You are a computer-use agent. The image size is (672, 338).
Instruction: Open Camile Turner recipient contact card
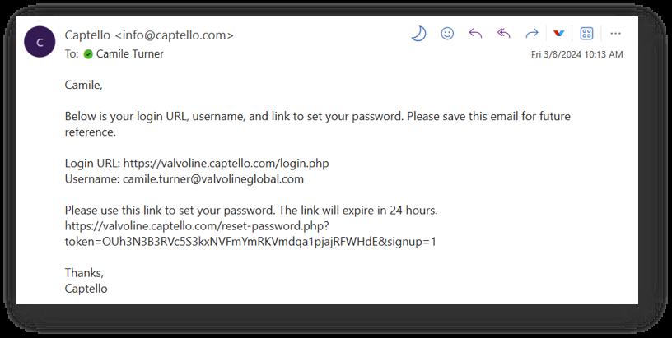[130, 54]
